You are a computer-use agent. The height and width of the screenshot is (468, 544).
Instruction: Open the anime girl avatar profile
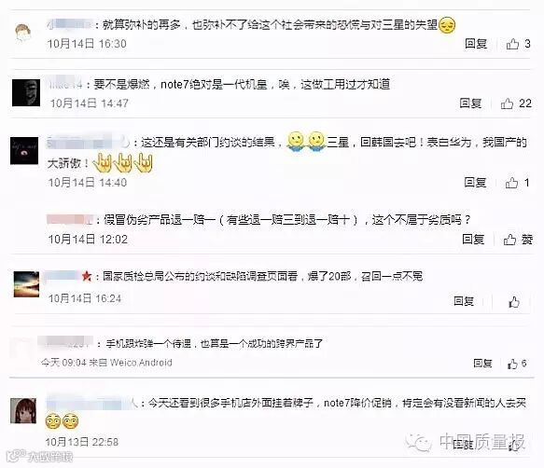pos(23,411)
